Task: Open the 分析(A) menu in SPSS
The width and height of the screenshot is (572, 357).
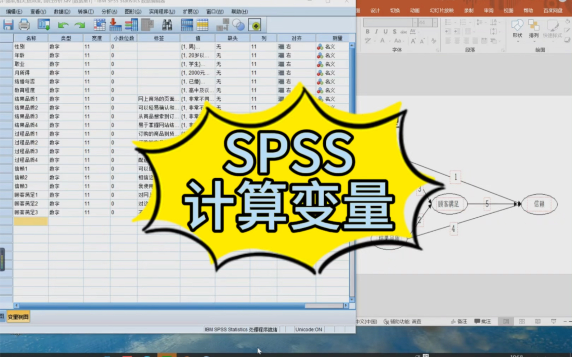Action: (109, 12)
